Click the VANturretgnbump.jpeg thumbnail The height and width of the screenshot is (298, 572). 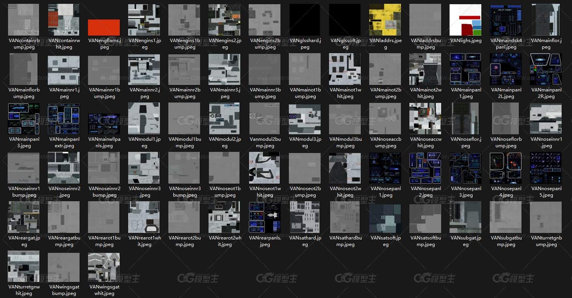coord(546,217)
